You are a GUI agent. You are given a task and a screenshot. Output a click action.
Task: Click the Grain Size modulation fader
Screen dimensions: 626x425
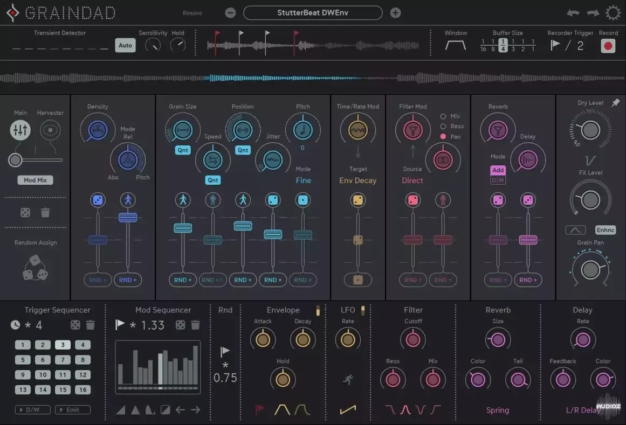pyautogui.click(x=183, y=228)
